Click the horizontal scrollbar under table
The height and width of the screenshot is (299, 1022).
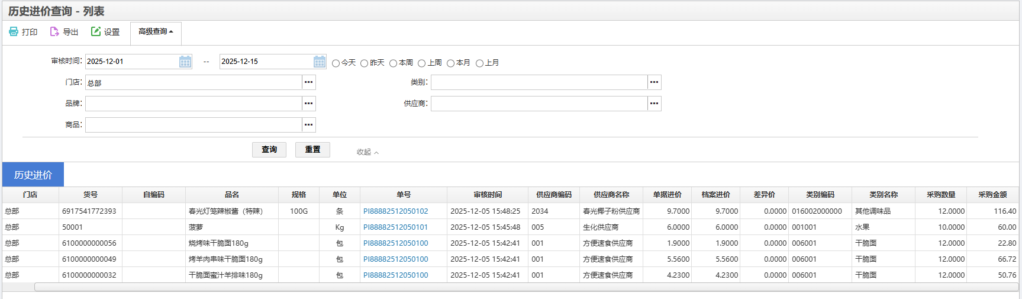pos(525,287)
